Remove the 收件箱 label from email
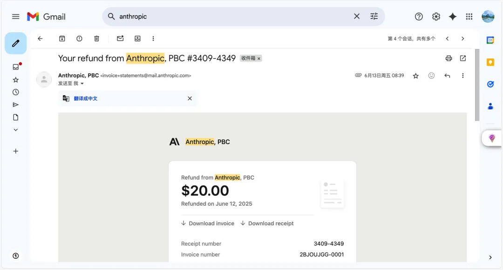This screenshot has height=270, width=503. [259, 58]
